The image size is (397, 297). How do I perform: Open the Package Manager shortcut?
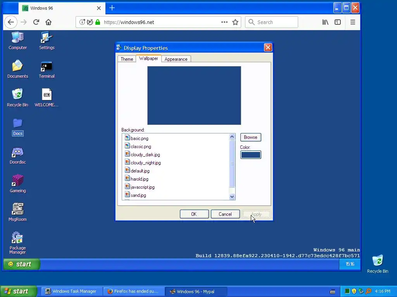pyautogui.click(x=17, y=243)
